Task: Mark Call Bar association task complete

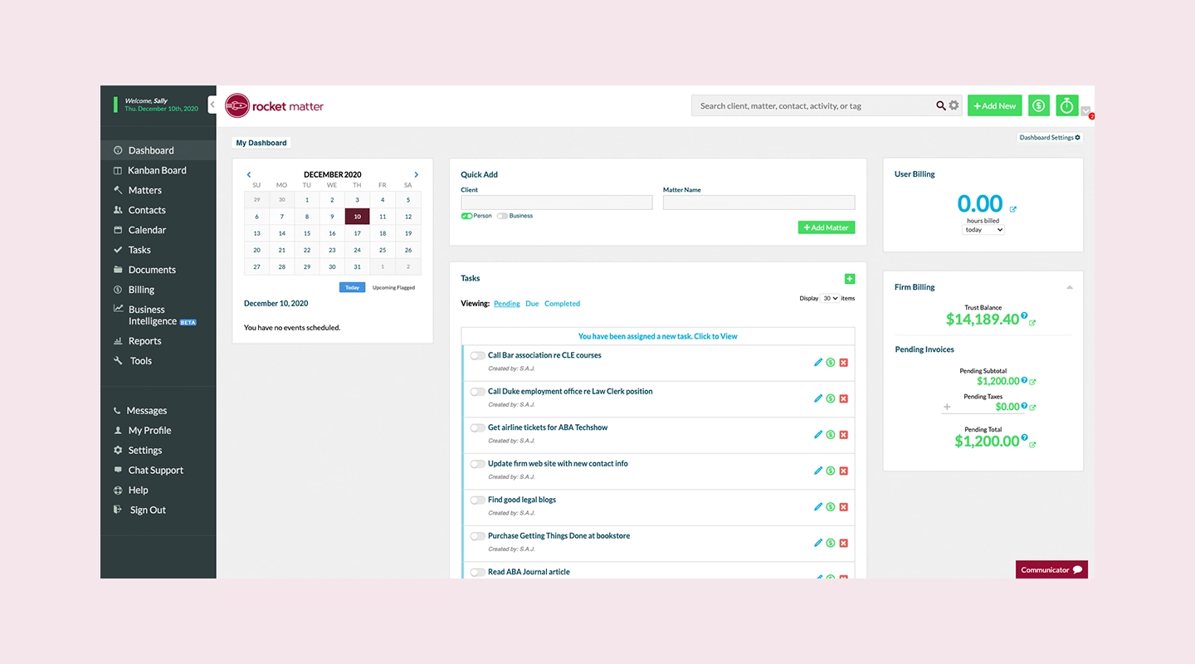Action: 477,355
